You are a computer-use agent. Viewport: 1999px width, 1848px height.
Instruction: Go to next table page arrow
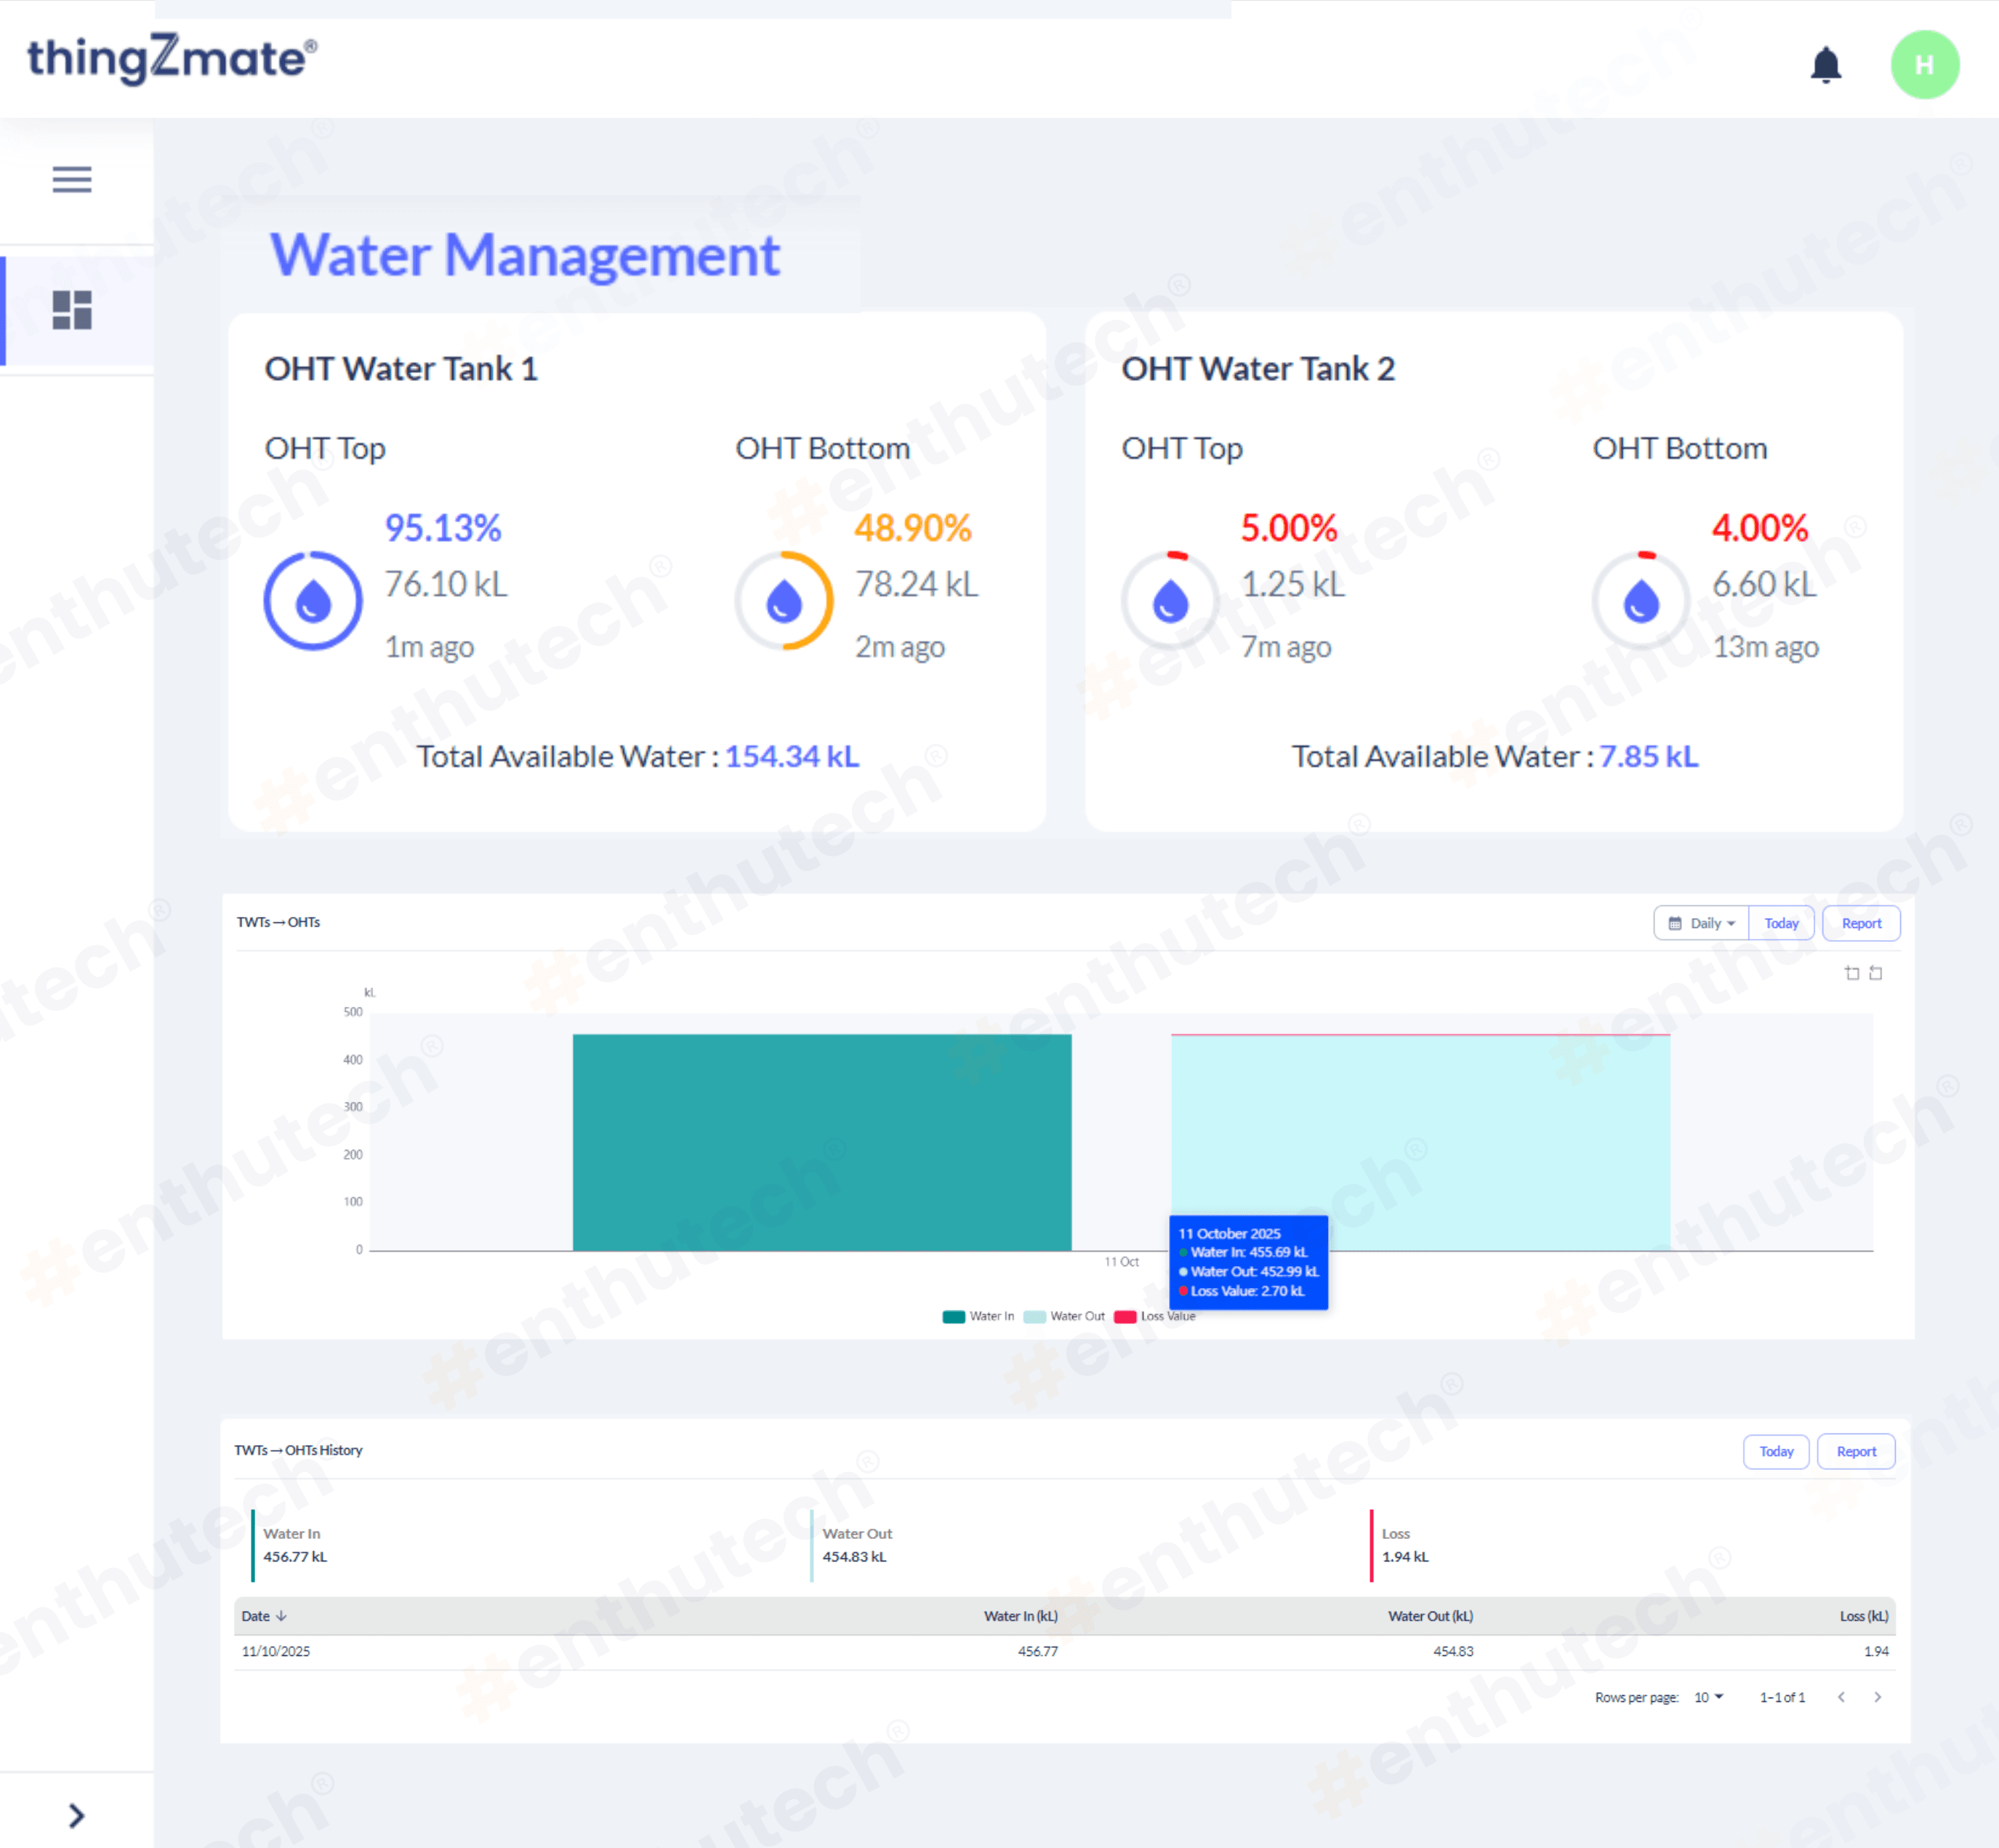coord(1877,1697)
